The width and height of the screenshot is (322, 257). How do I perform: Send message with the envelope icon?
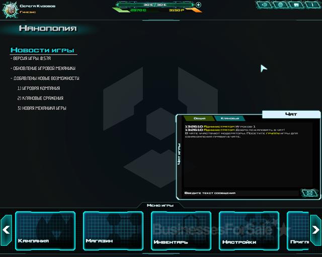pos(309,193)
